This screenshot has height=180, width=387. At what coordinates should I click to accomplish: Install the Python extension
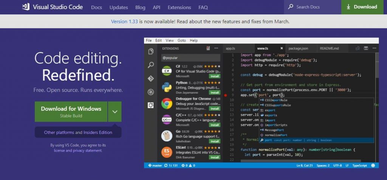[215, 92]
